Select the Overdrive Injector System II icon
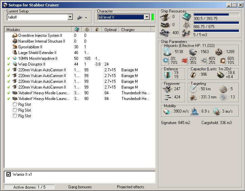245x191 pixels. point(15,35)
